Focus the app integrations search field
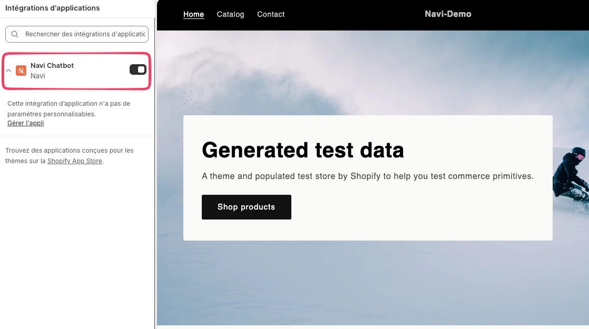This screenshot has width=589, height=329. (x=76, y=34)
